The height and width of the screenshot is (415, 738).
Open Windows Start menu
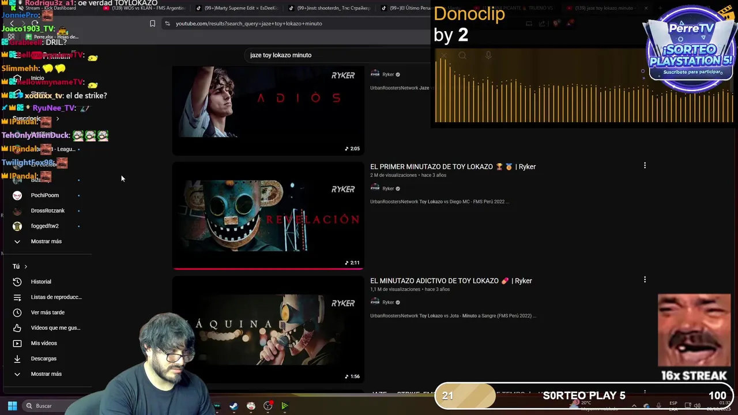(12, 406)
